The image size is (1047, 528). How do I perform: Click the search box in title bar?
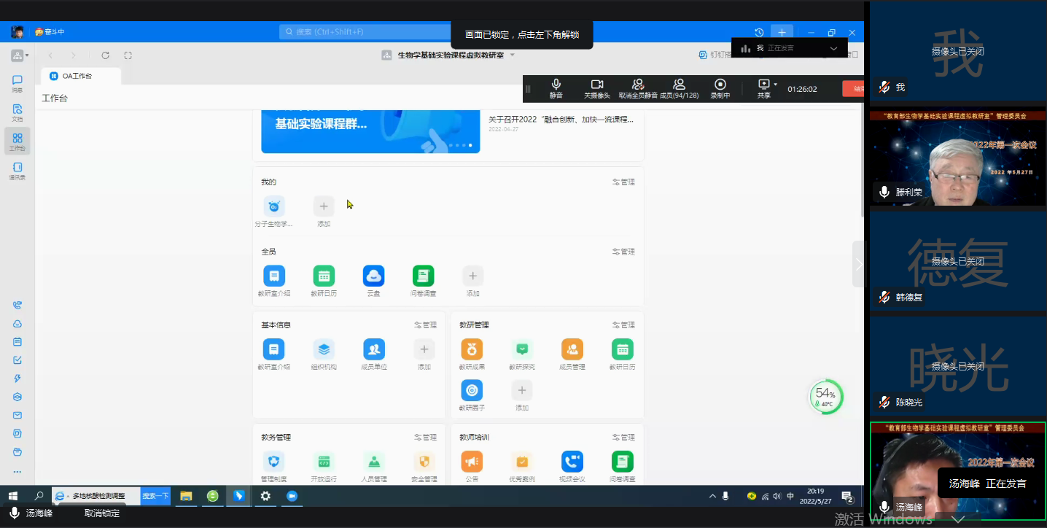point(365,32)
